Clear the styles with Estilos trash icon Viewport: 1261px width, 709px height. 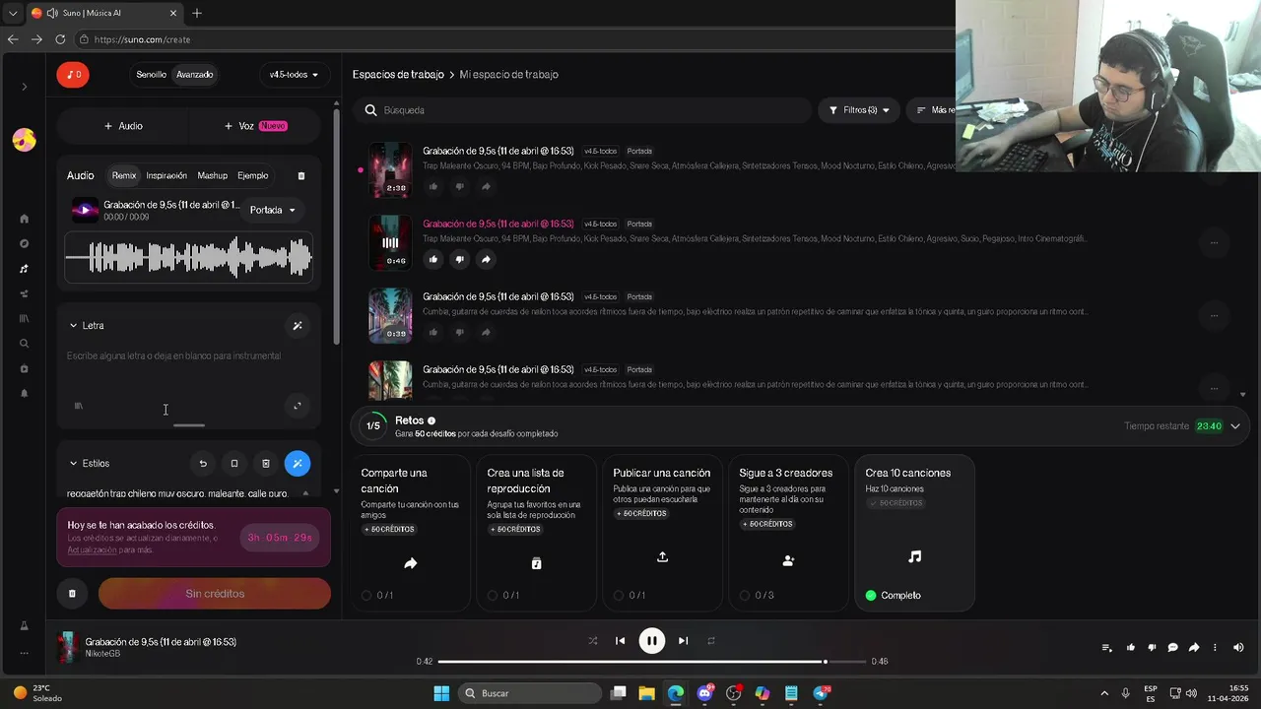tap(266, 463)
